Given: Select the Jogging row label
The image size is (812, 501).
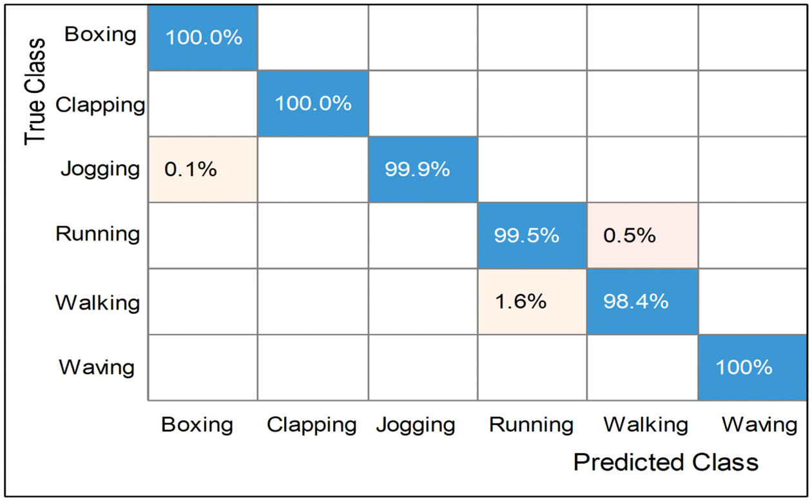Looking at the screenshot, I should point(100,169).
